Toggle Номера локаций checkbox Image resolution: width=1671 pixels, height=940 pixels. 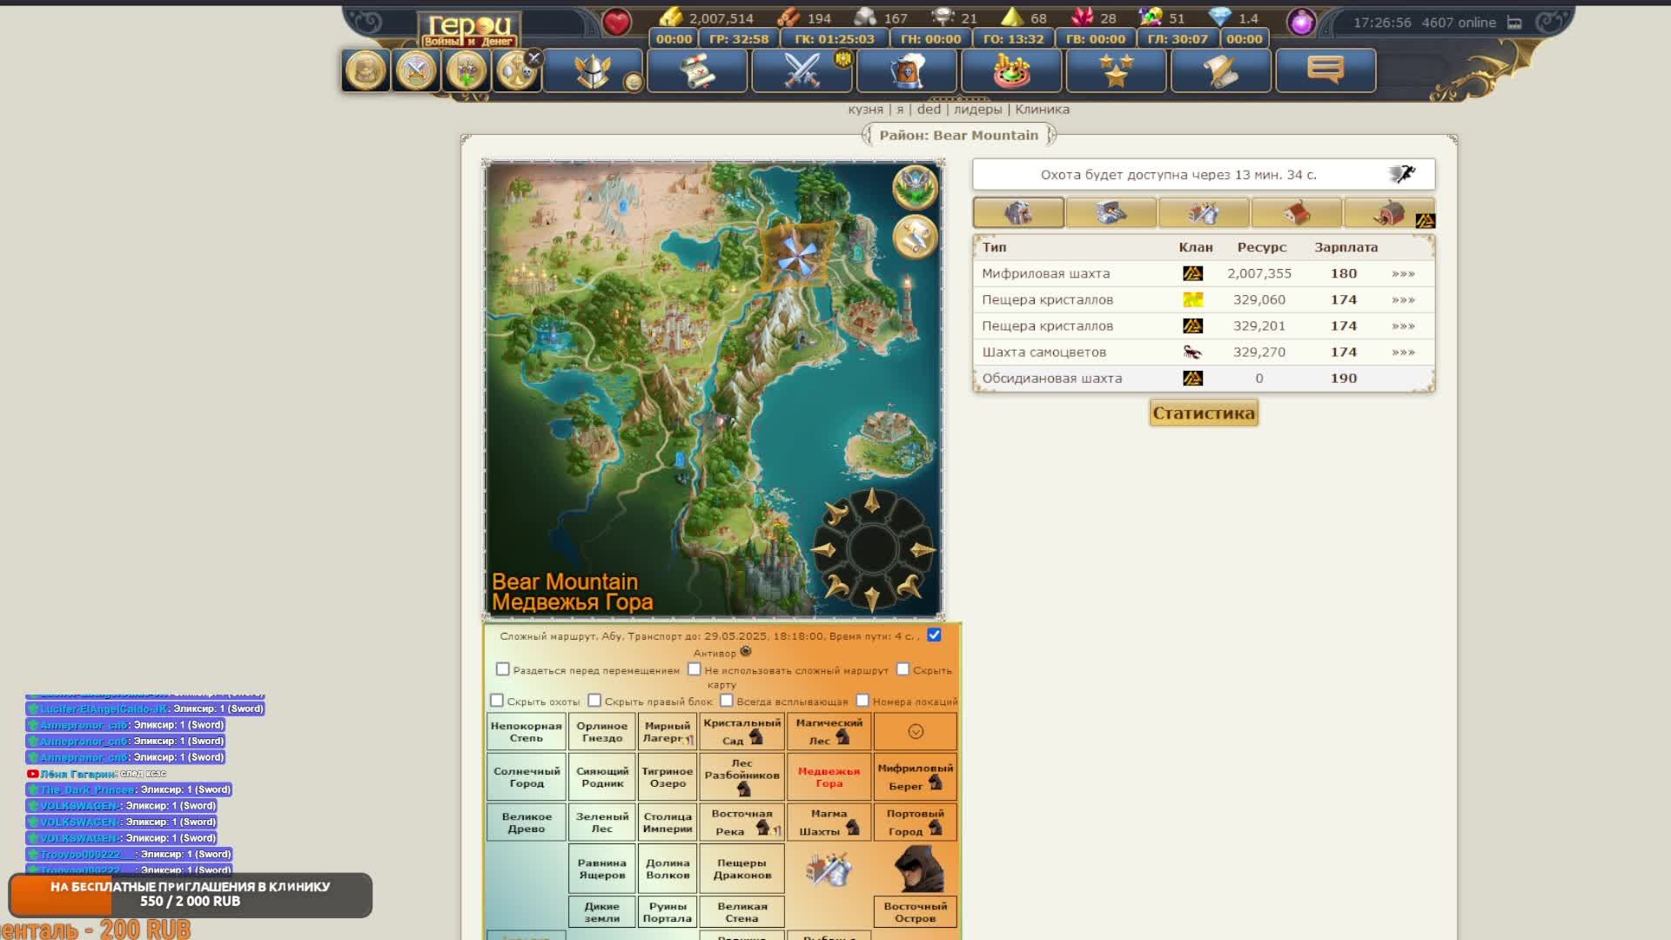(862, 701)
